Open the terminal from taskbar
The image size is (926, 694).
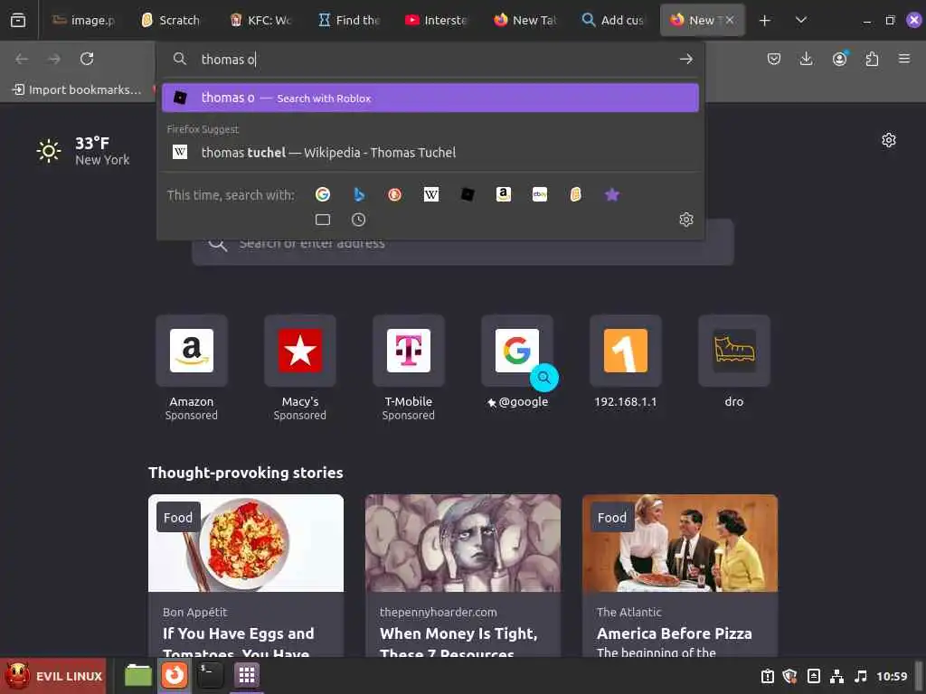click(210, 675)
